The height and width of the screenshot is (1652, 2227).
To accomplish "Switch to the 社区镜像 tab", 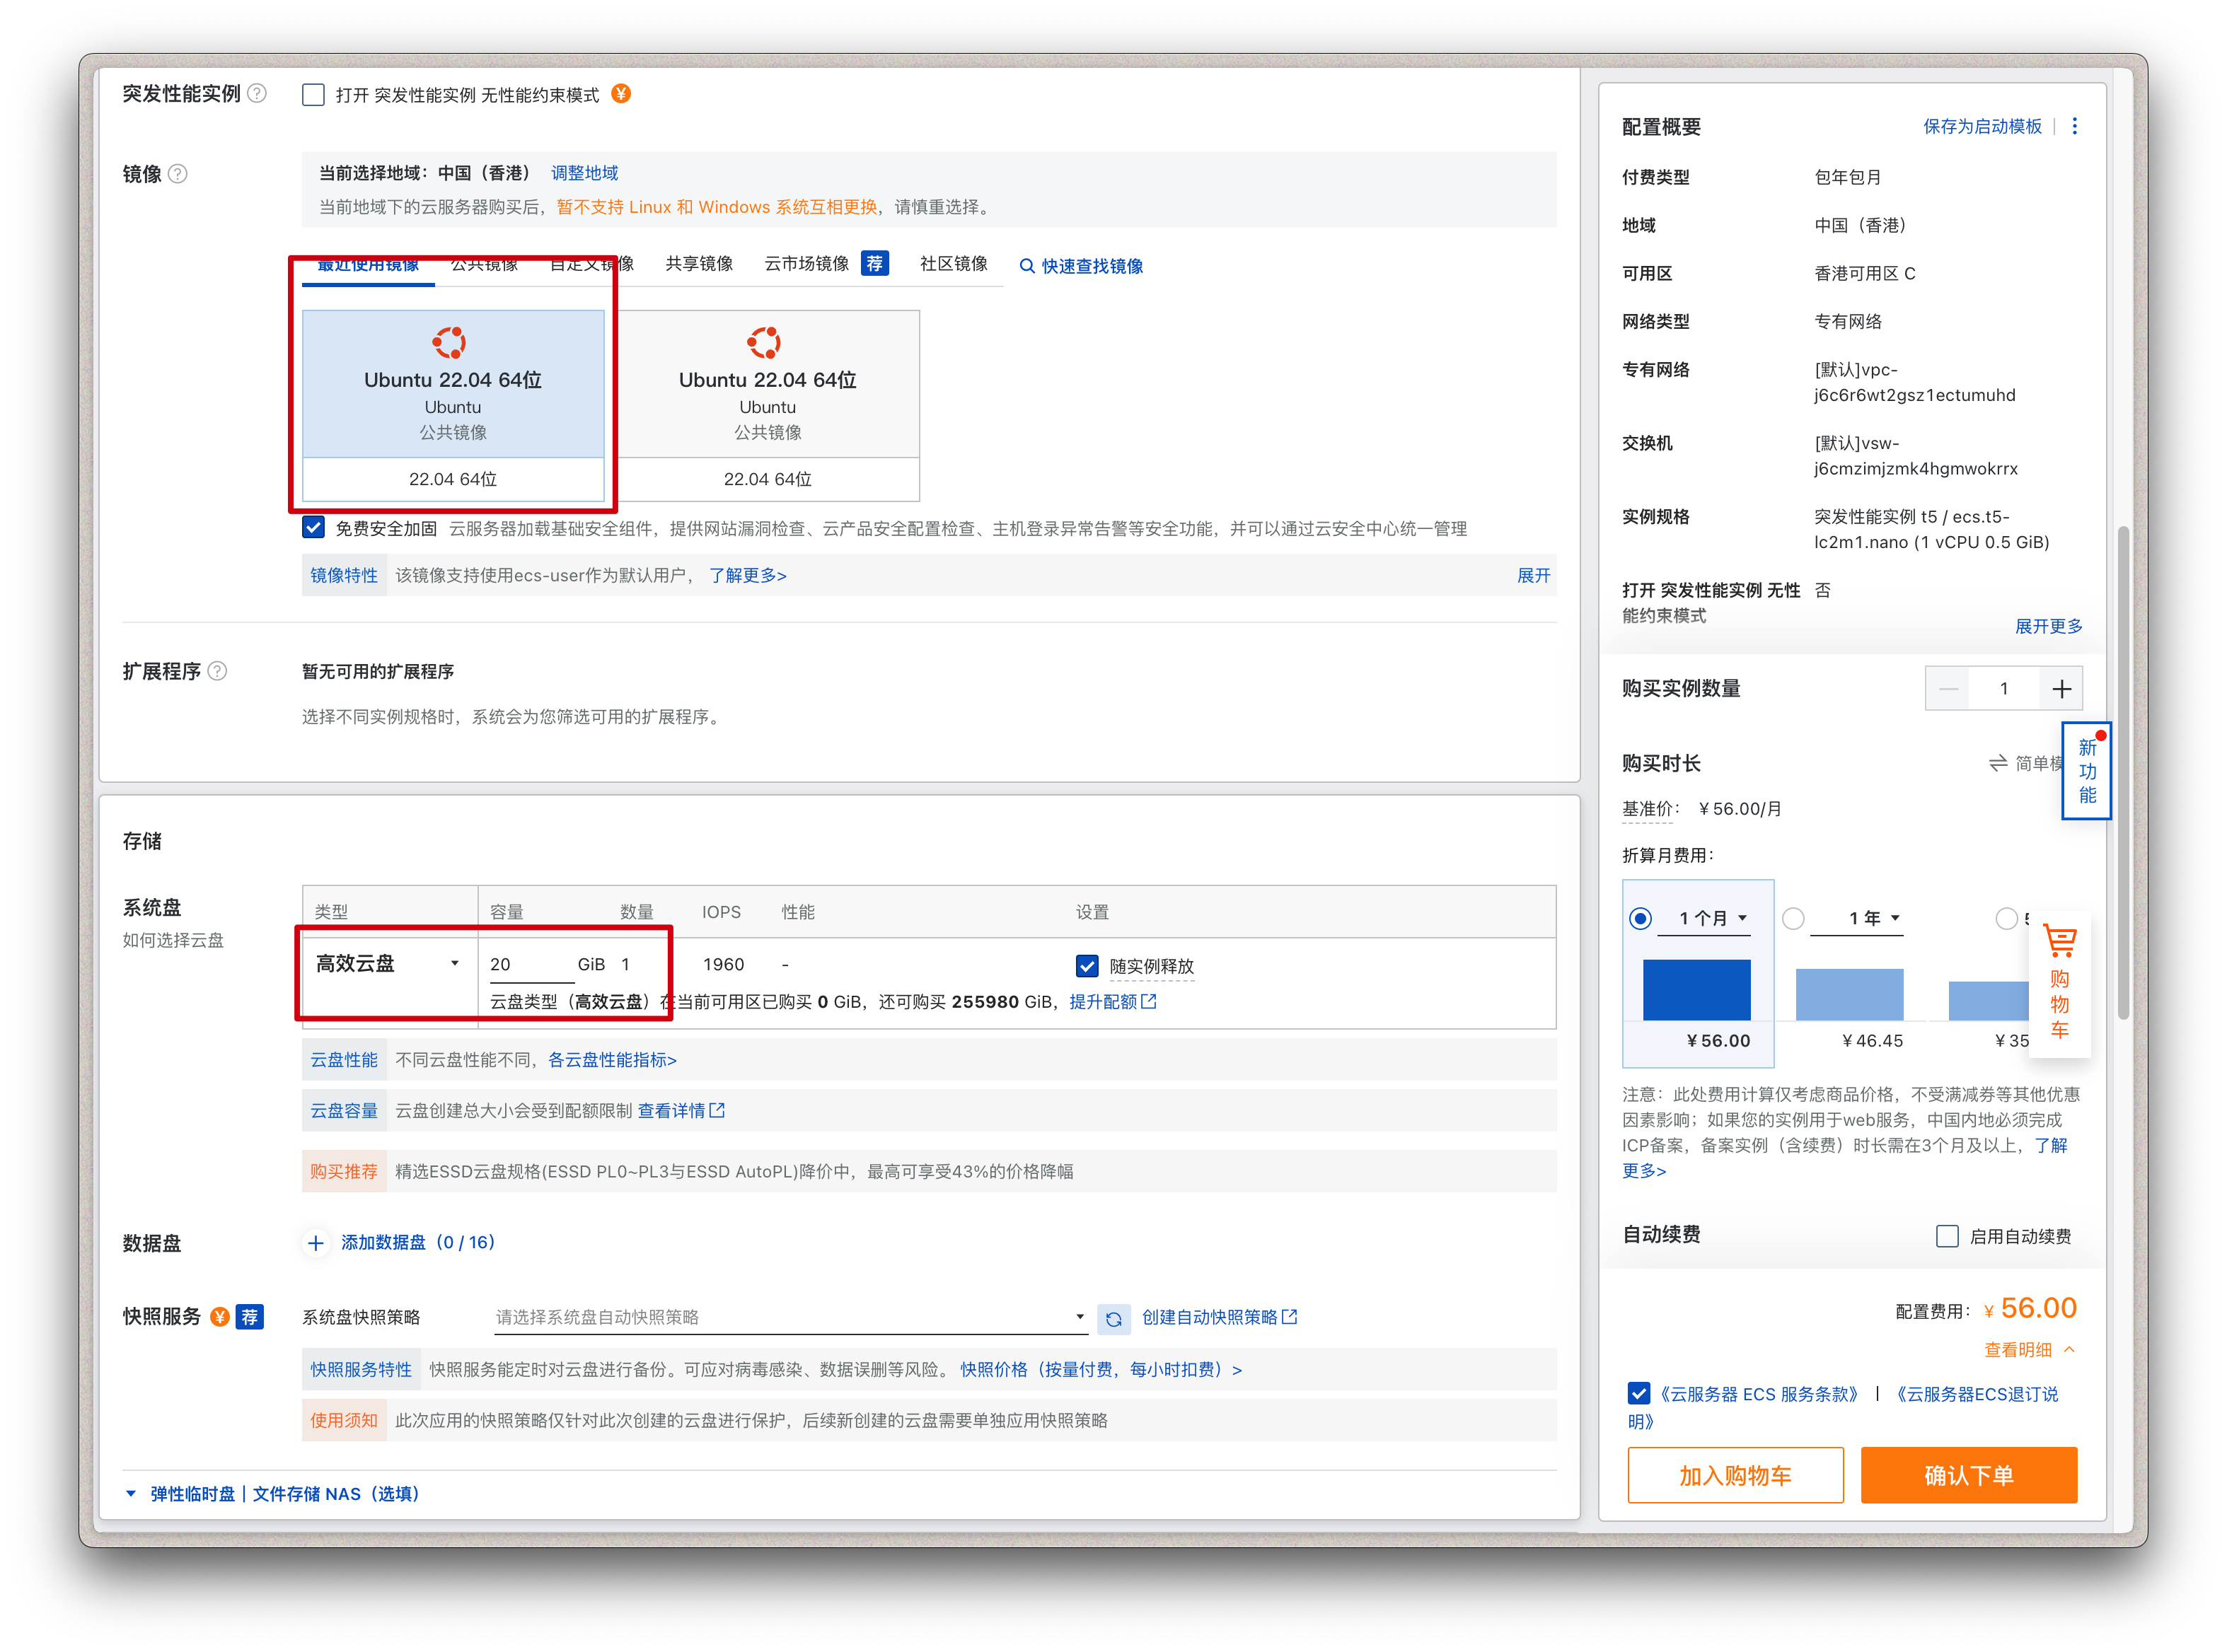I will pos(954,263).
